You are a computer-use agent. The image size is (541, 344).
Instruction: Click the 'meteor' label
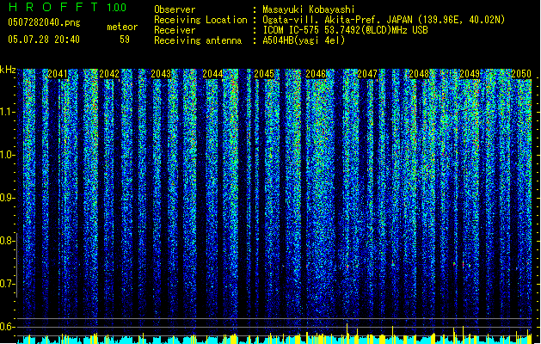pos(122,27)
